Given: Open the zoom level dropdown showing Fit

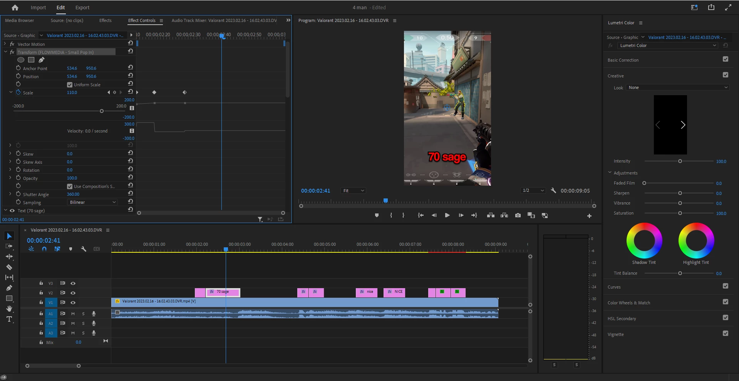Looking at the screenshot, I should (353, 191).
